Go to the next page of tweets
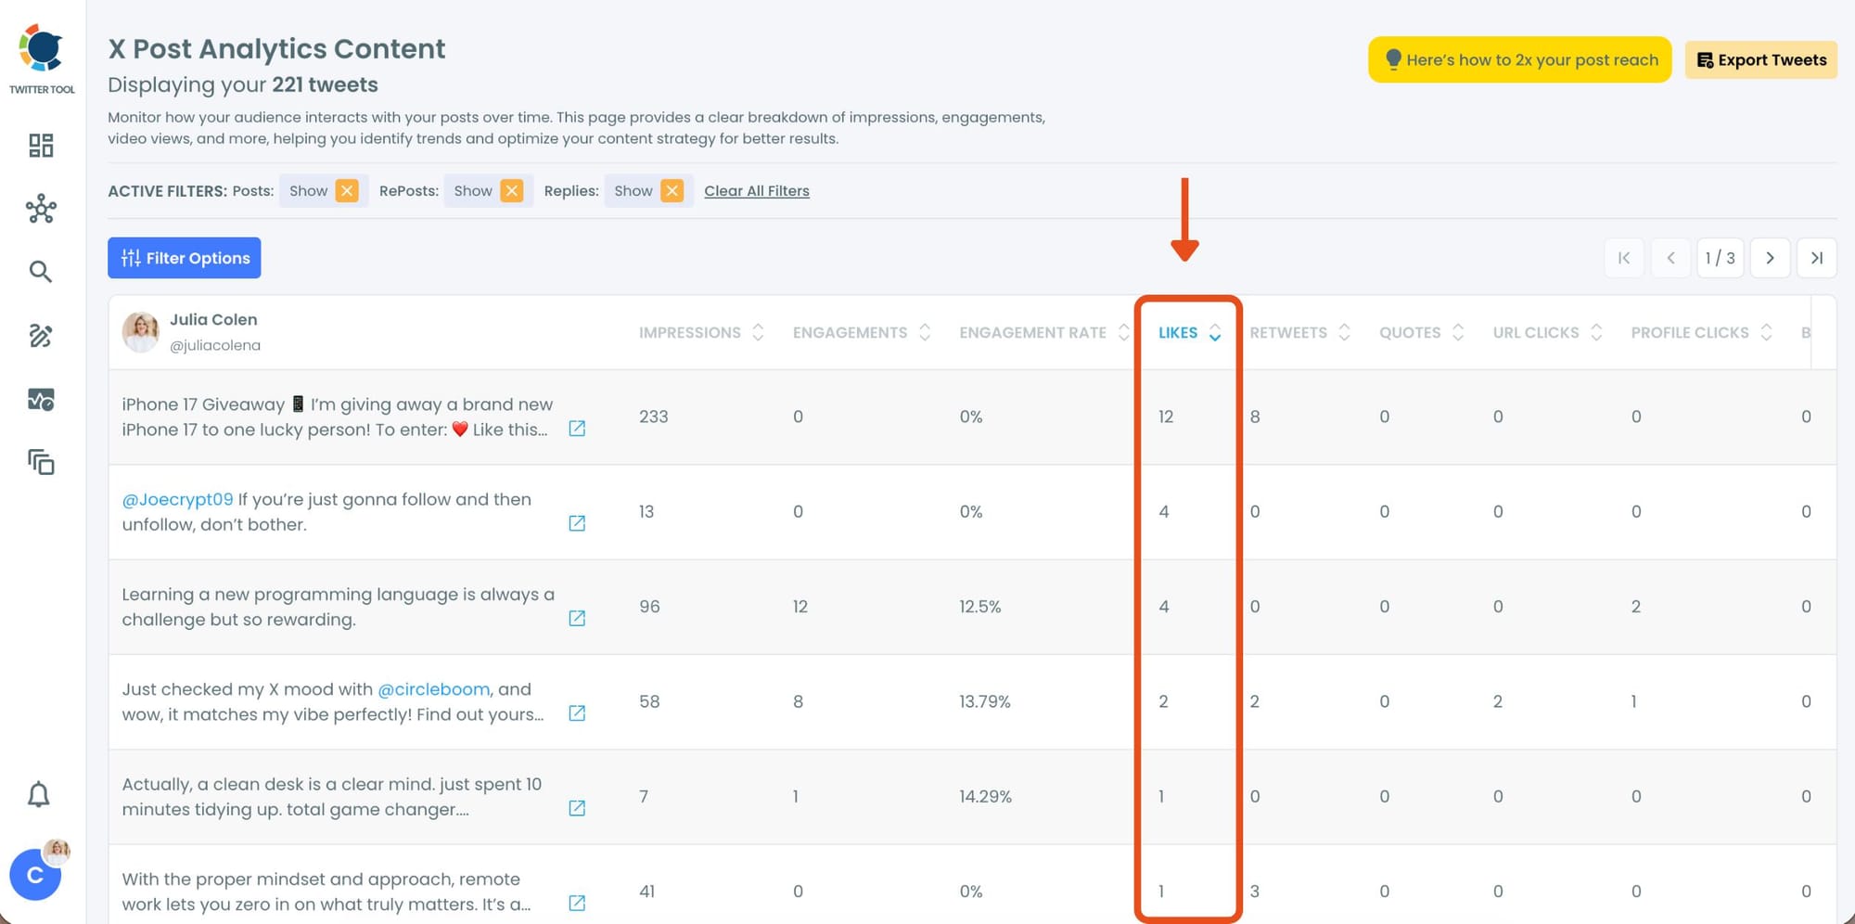Viewport: 1855px width, 924px height. [1770, 258]
